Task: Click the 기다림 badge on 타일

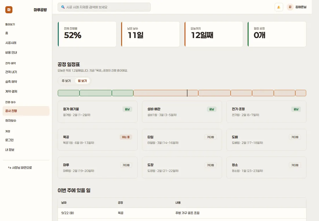Action: click(210, 137)
